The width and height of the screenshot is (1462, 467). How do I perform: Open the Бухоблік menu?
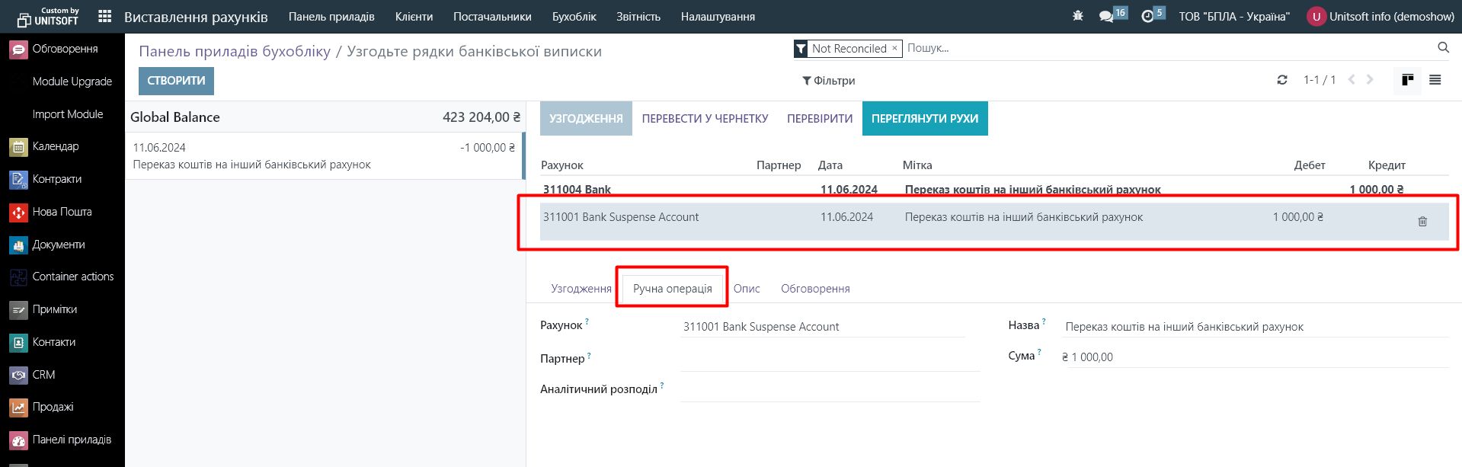tap(574, 16)
